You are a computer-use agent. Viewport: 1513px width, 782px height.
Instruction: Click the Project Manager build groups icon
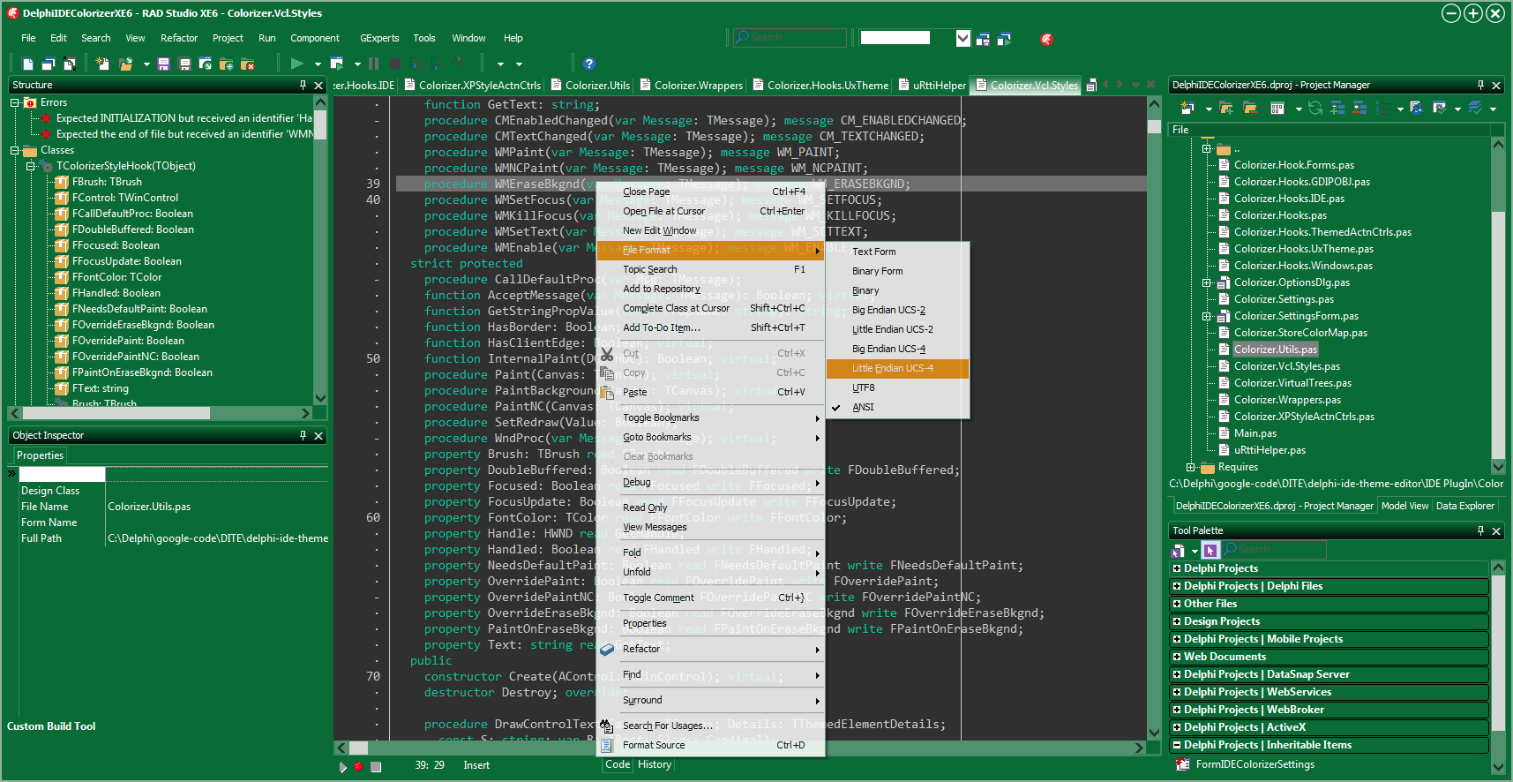[x=1416, y=108]
